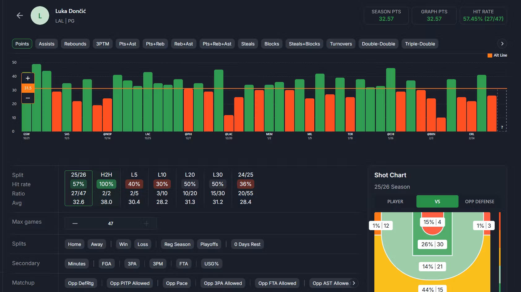This screenshot has height=292, width=521.
Task: Click the USG% secondary stat button
Action: [212, 264]
